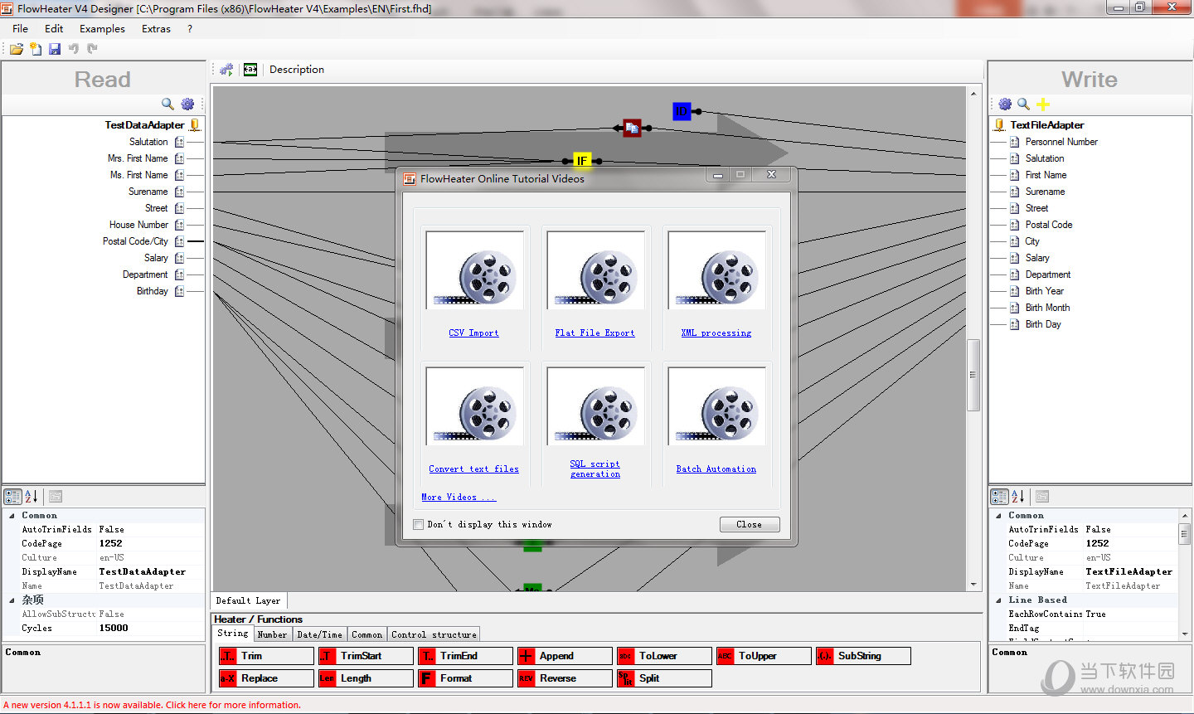Switch left properties to categorized view
This screenshot has height=714, width=1194.
12,497
